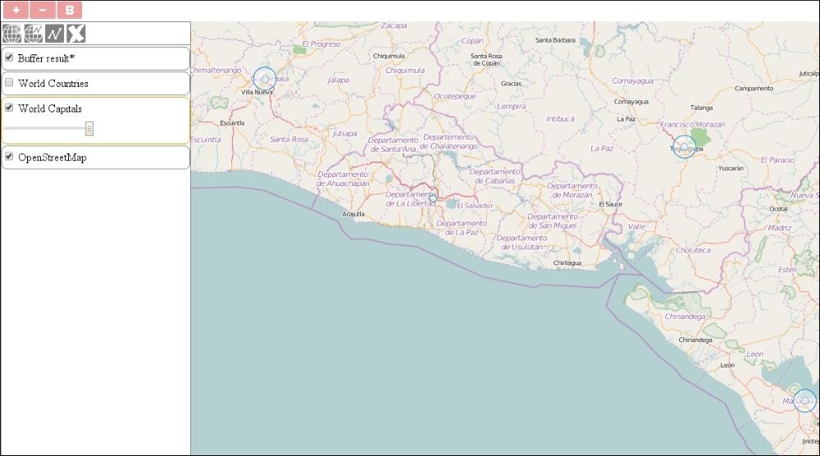Click the capital marker near Managua
Screen dimensions: 820x456
804,401
